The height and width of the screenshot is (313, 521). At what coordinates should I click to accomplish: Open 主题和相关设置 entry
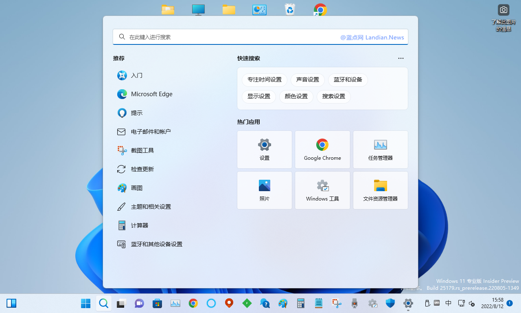(x=171, y=207)
